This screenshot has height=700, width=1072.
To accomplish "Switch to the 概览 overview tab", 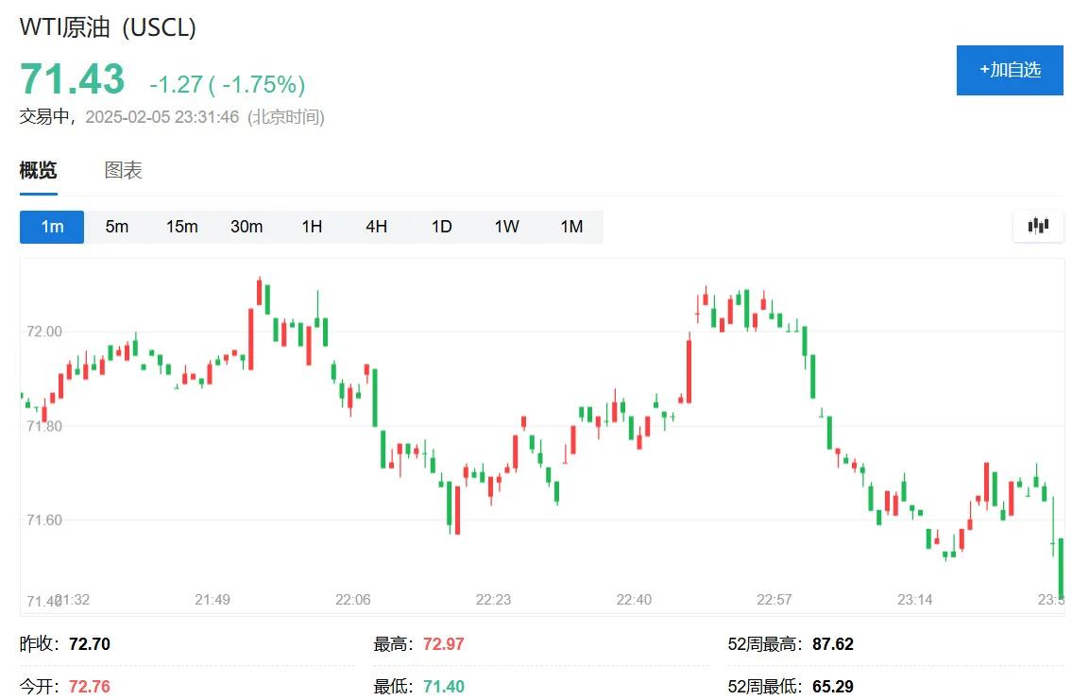I will (39, 170).
